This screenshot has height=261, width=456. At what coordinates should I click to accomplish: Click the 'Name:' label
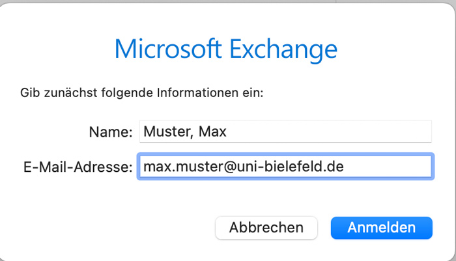pyautogui.click(x=111, y=132)
